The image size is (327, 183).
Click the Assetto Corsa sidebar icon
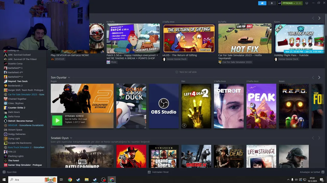(6, 64)
